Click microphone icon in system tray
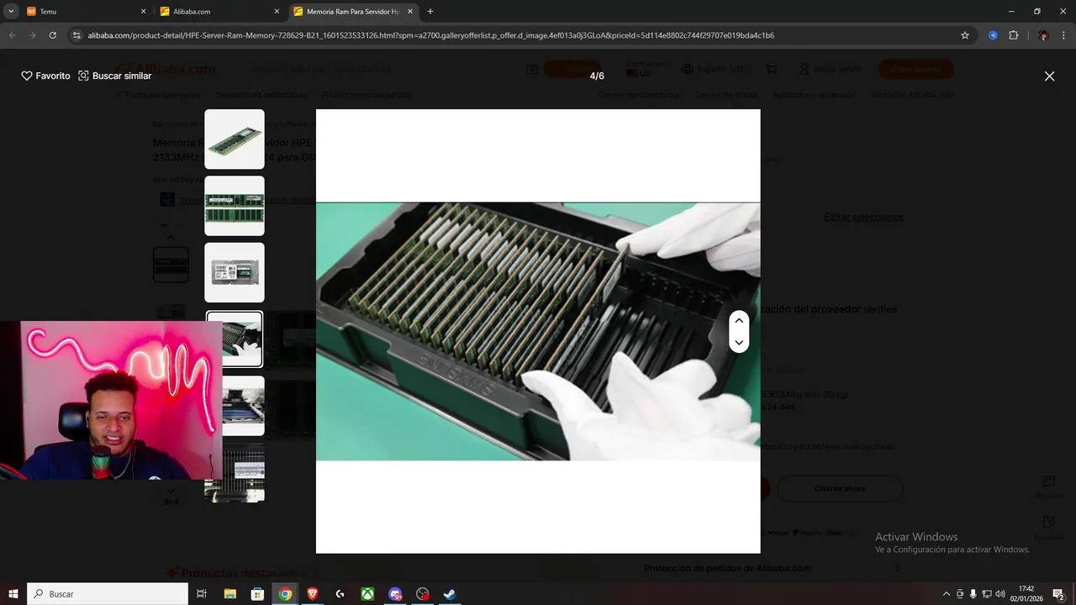 pyautogui.click(x=973, y=594)
